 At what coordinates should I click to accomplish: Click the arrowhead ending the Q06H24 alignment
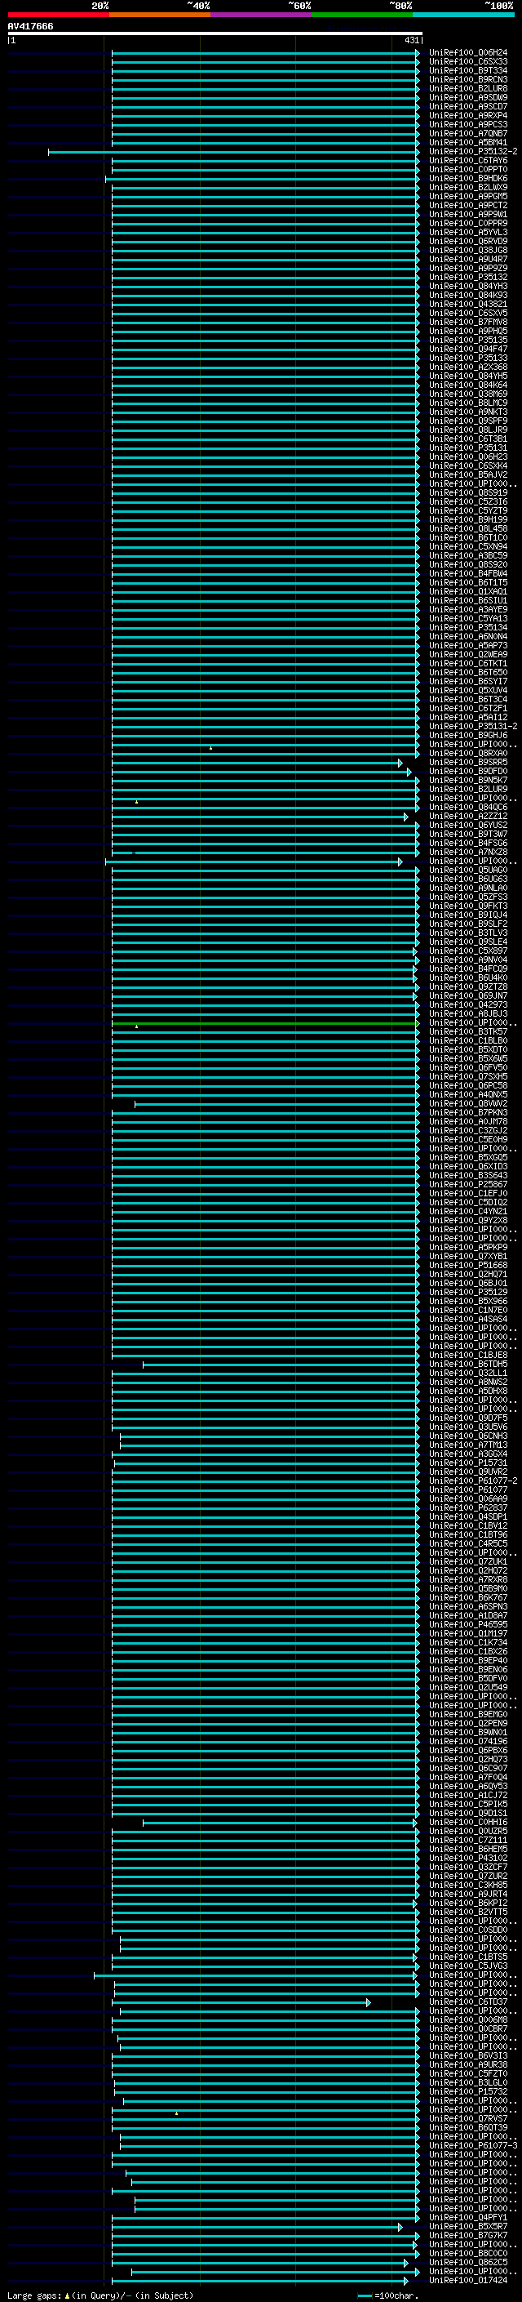click(418, 53)
